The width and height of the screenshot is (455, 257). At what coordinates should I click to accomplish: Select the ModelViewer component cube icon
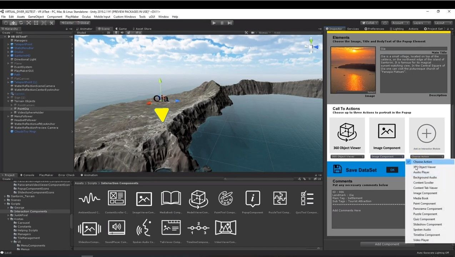[199, 198]
